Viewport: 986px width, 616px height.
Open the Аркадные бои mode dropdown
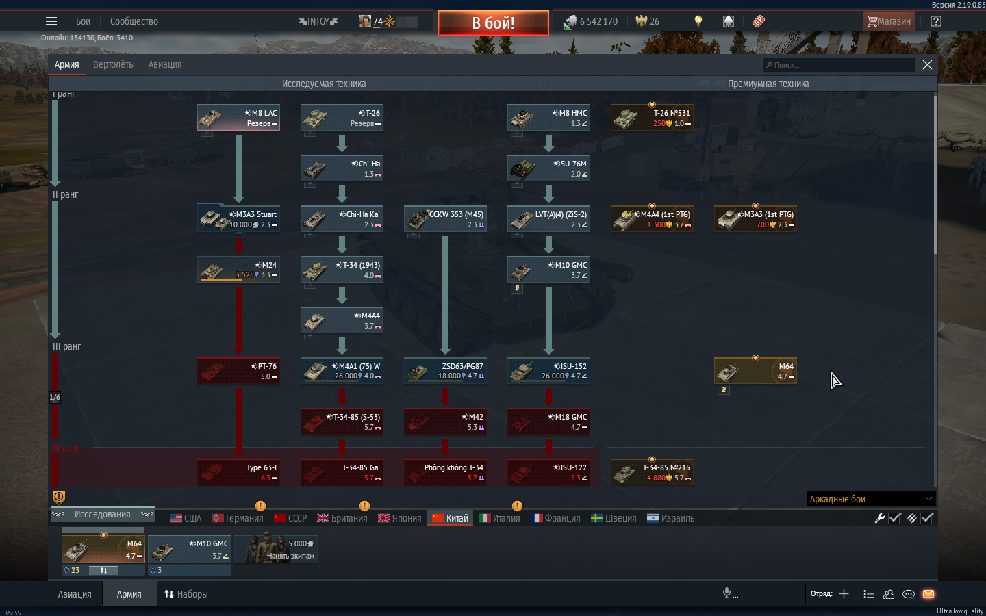(x=871, y=499)
